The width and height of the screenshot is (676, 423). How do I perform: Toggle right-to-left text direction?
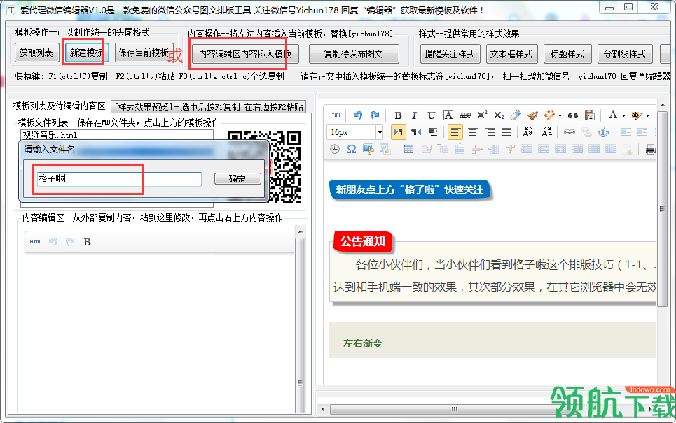tap(416, 132)
